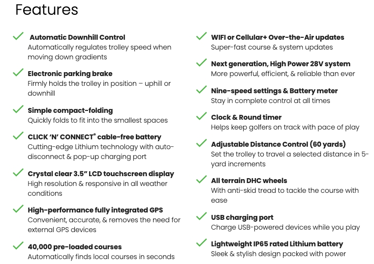Click the checkmark beside 40,000 pre-loaded courses
This screenshot has height=264, width=374.
click(x=18, y=245)
